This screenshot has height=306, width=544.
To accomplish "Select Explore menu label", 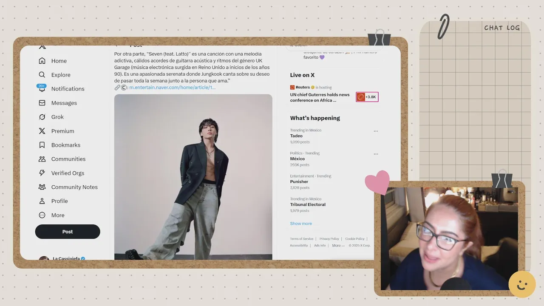I will [x=61, y=75].
